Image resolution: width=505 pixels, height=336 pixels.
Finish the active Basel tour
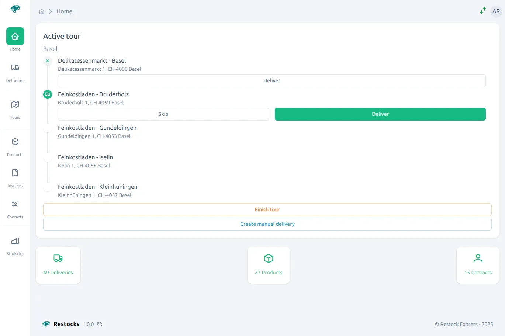pyautogui.click(x=267, y=209)
